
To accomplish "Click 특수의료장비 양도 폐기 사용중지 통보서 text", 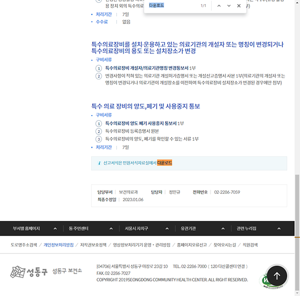I will click(141, 123).
